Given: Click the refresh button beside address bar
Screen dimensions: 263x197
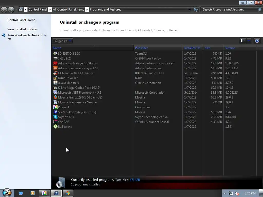Looking at the screenshot, I should (x=195, y=9).
